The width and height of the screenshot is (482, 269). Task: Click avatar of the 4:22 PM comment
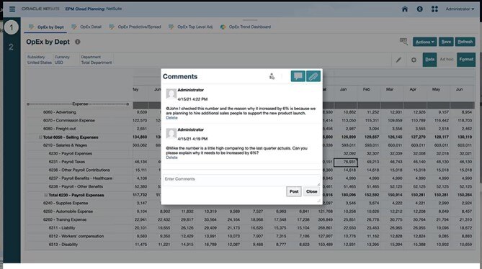171,94
